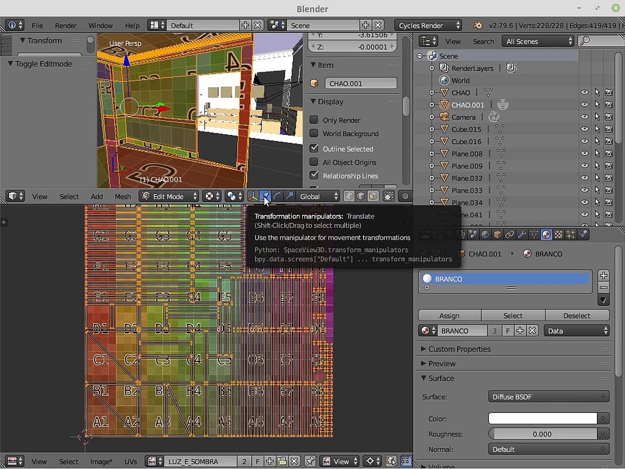625x469 pixels.
Task: Switch to edge select mode
Action: [x=361, y=196]
